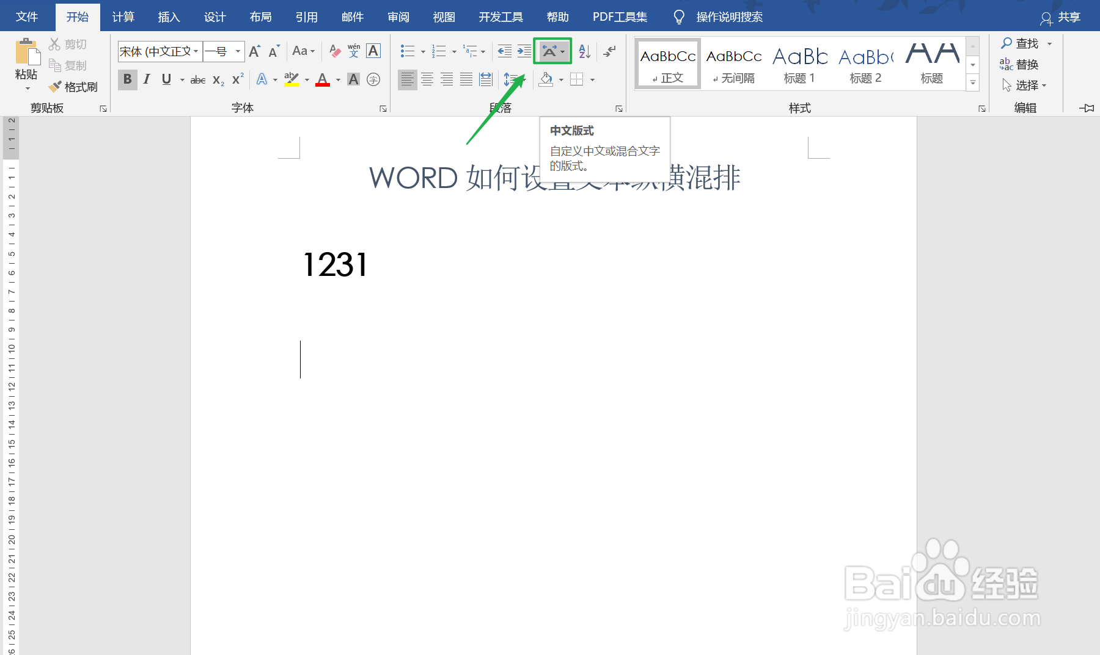
Task: Pin the ribbon with the pin icon
Action: pos(1087,108)
